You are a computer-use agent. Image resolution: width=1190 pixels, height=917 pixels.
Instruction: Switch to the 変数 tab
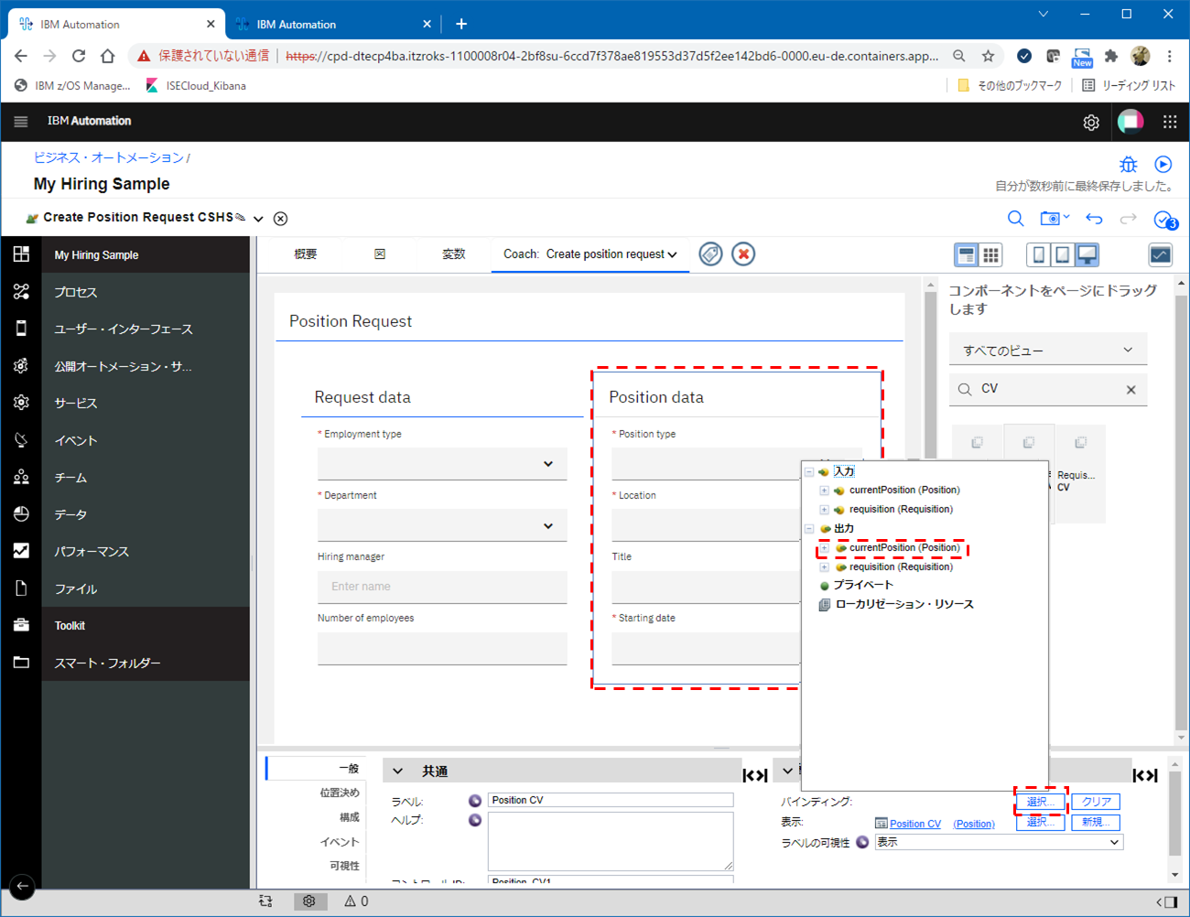coord(454,254)
